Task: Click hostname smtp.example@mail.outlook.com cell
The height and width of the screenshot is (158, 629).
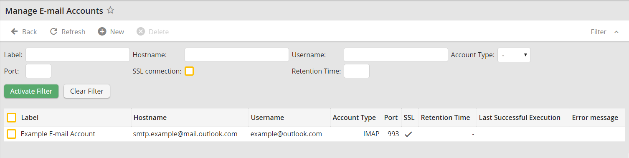Action: coord(185,134)
